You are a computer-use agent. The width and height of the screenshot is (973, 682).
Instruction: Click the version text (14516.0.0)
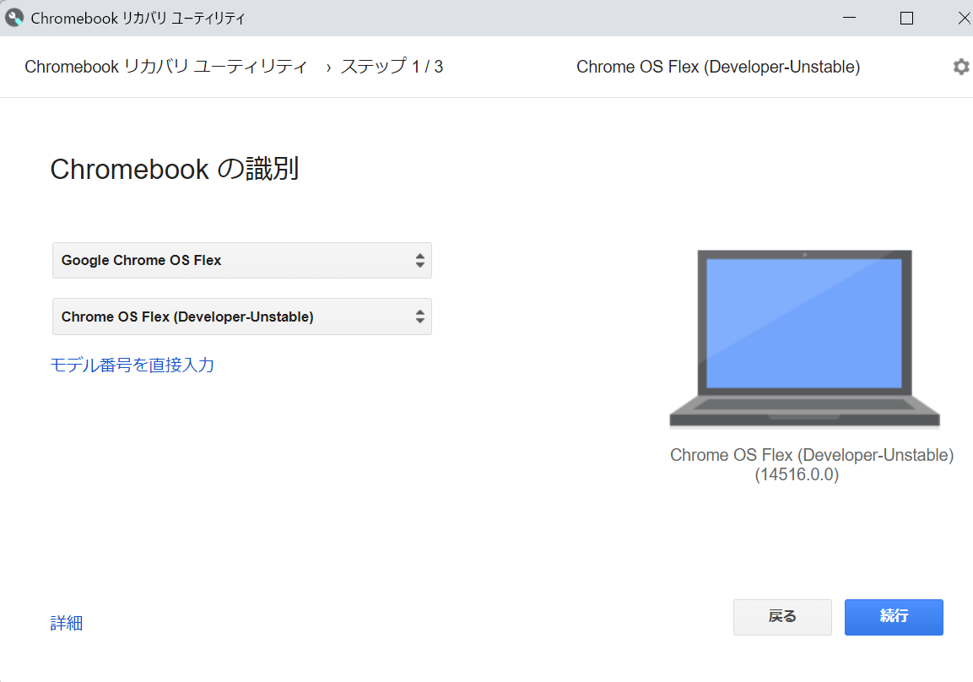tap(797, 474)
